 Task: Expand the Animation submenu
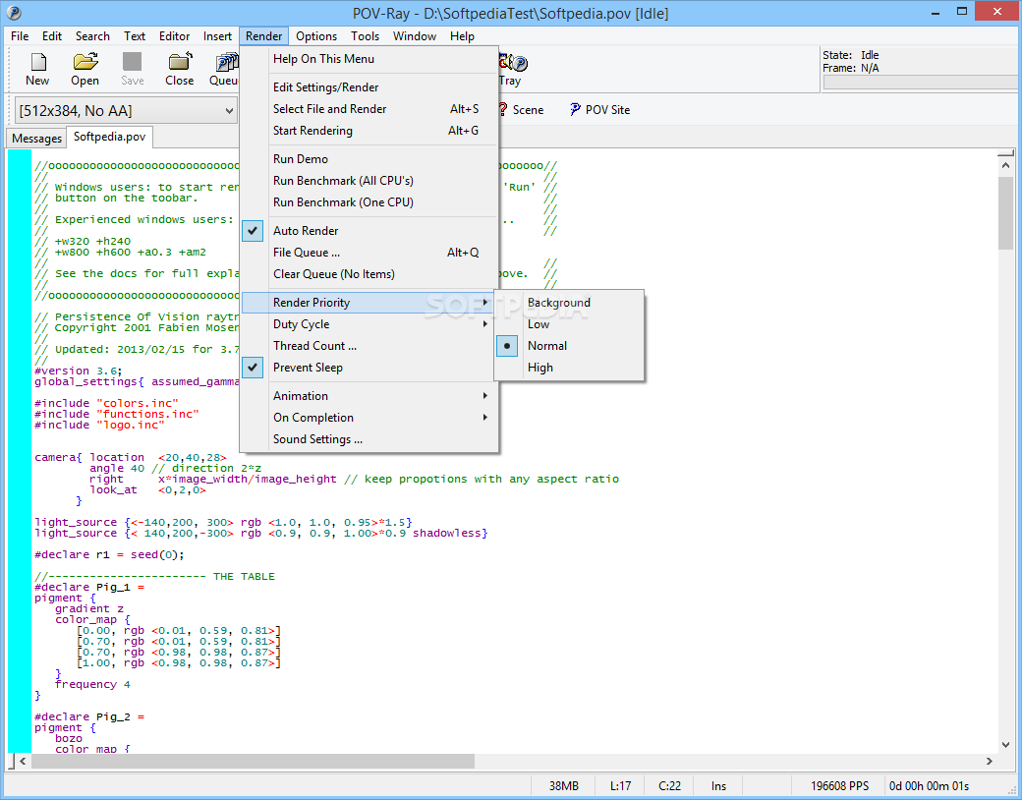point(369,396)
